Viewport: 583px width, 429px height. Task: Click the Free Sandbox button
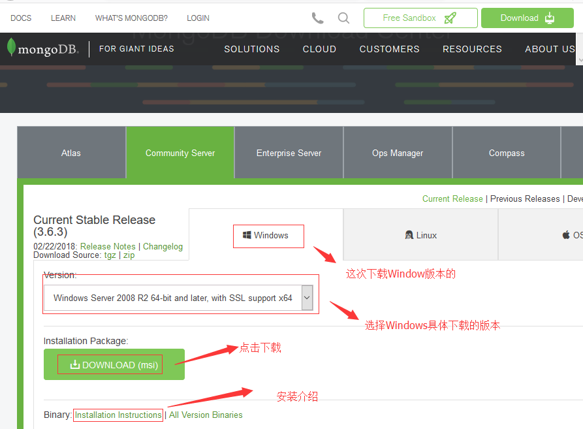pos(420,18)
